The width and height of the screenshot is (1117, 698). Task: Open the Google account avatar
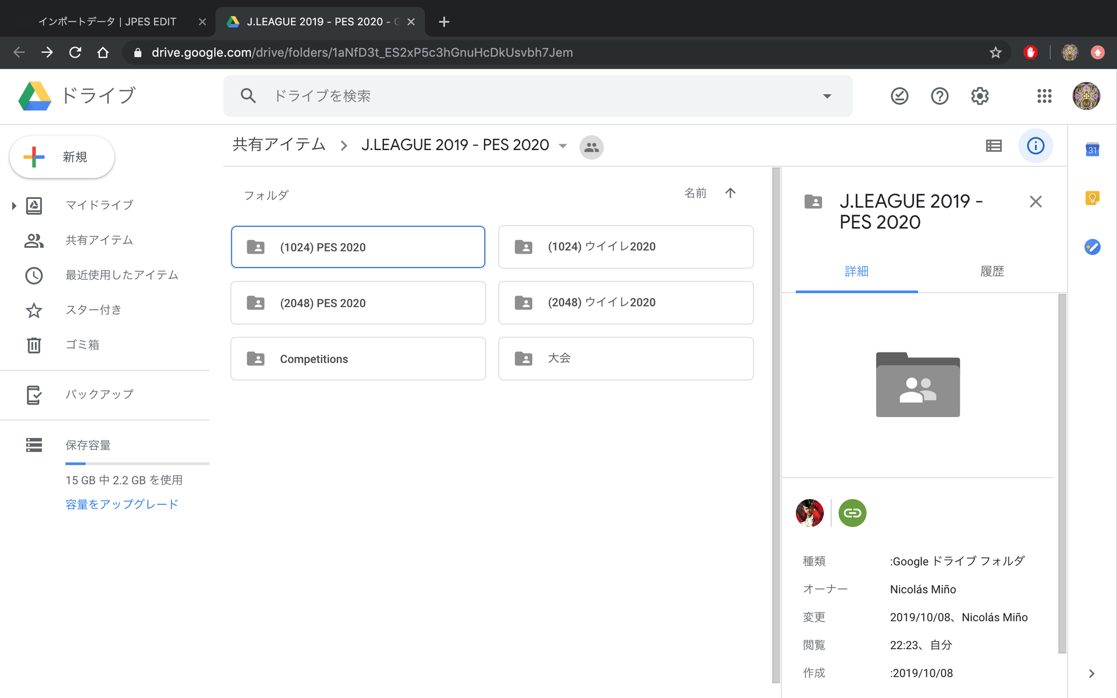point(1086,96)
